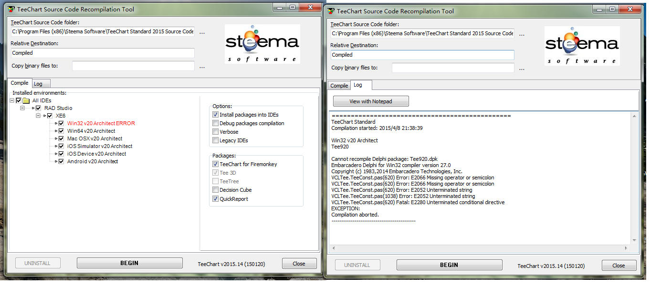Screen dimensions: 650x286
Task: Browse for binary files destination in left window
Action: click(x=202, y=67)
